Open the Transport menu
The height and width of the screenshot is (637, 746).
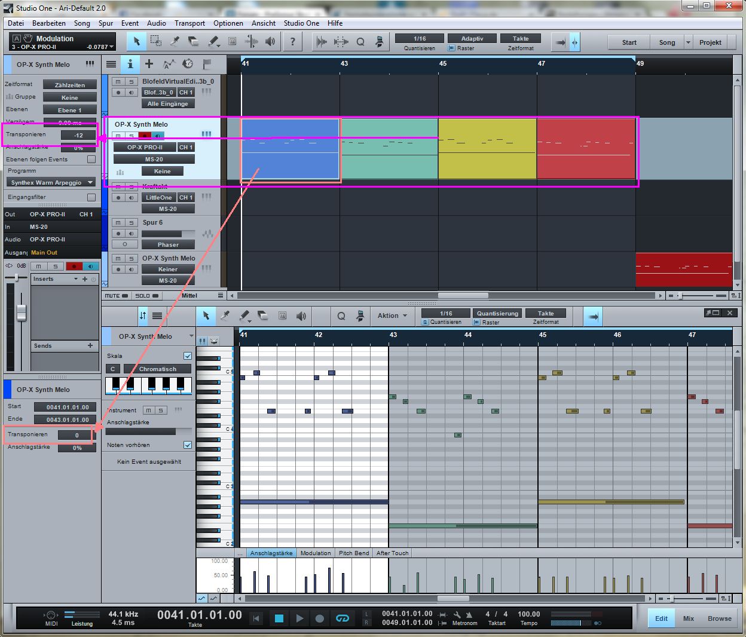(189, 23)
